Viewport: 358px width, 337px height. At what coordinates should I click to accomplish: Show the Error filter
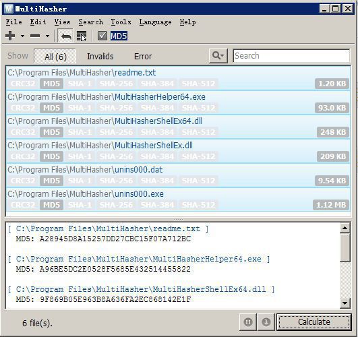coord(143,56)
